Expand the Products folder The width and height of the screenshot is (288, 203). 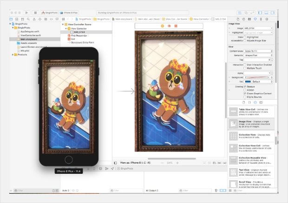point(13,55)
